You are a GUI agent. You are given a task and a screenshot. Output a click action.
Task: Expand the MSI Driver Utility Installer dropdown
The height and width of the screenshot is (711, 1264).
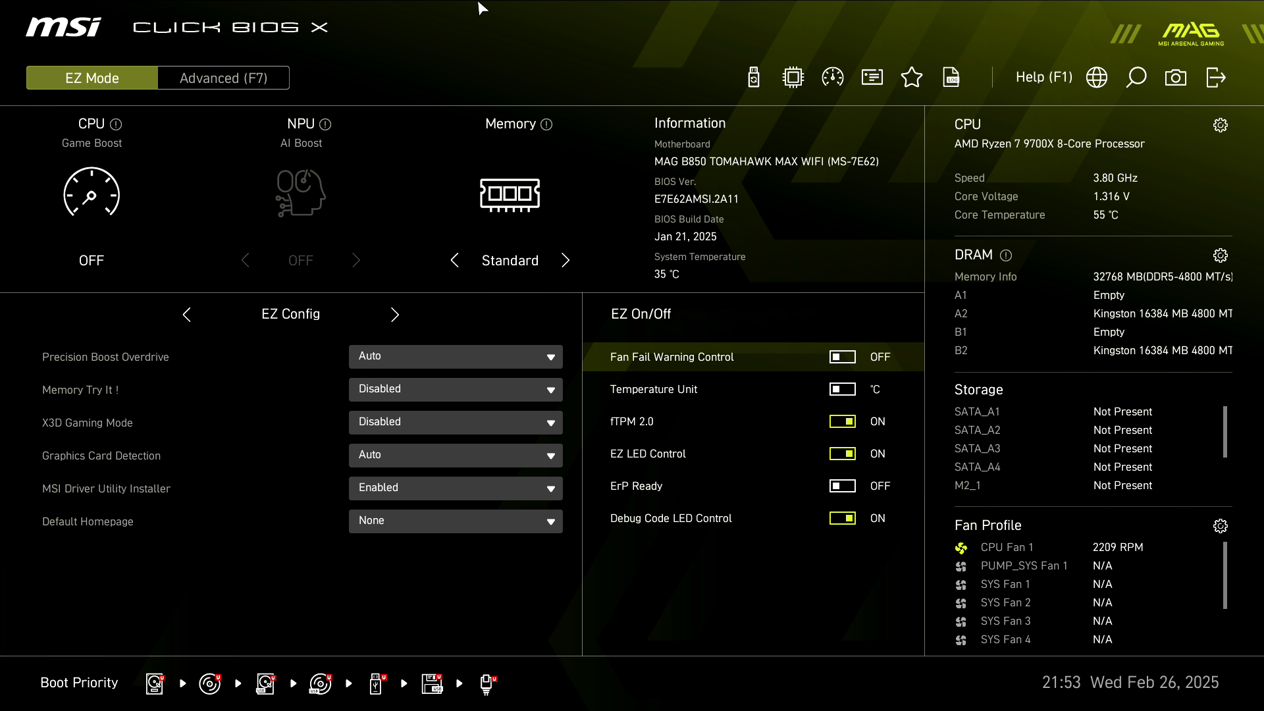(456, 488)
